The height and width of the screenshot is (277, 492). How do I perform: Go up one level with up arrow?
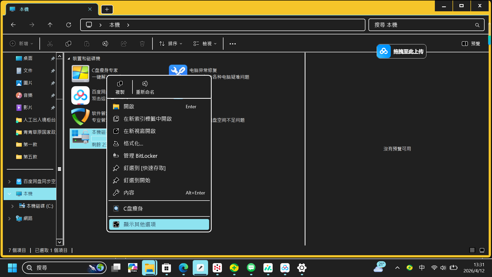tap(50, 25)
